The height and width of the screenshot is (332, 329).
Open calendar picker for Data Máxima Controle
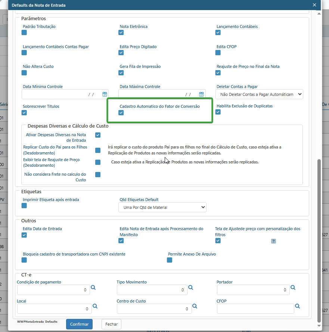tap(202, 94)
